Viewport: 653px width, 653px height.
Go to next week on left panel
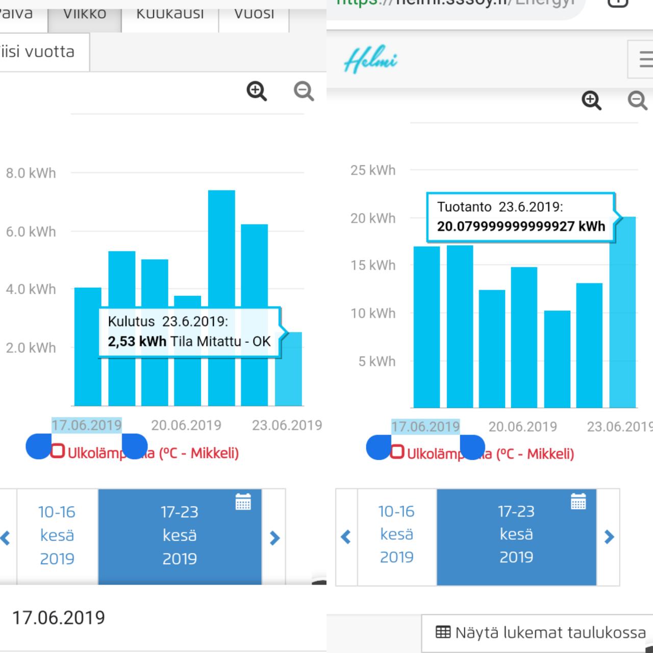click(x=274, y=537)
